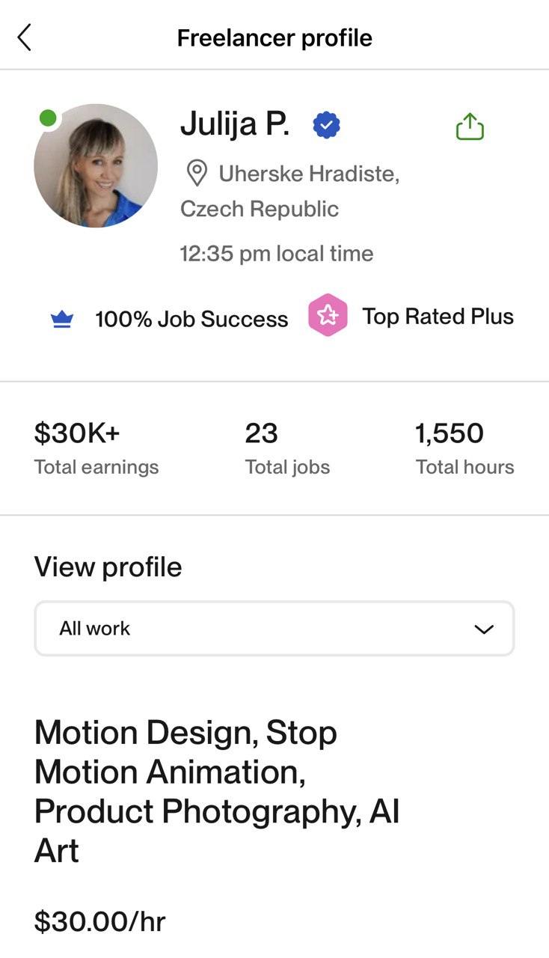The height and width of the screenshot is (958, 549).
Task: Tap the green online status dot
Action: [48, 118]
